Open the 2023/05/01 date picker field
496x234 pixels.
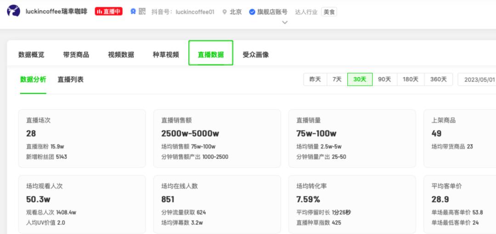(477, 80)
